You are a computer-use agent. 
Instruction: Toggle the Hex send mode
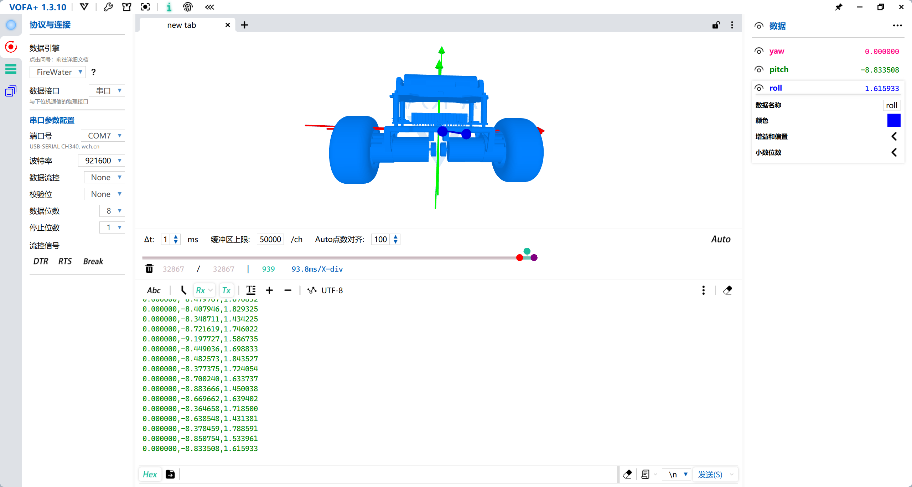point(150,474)
